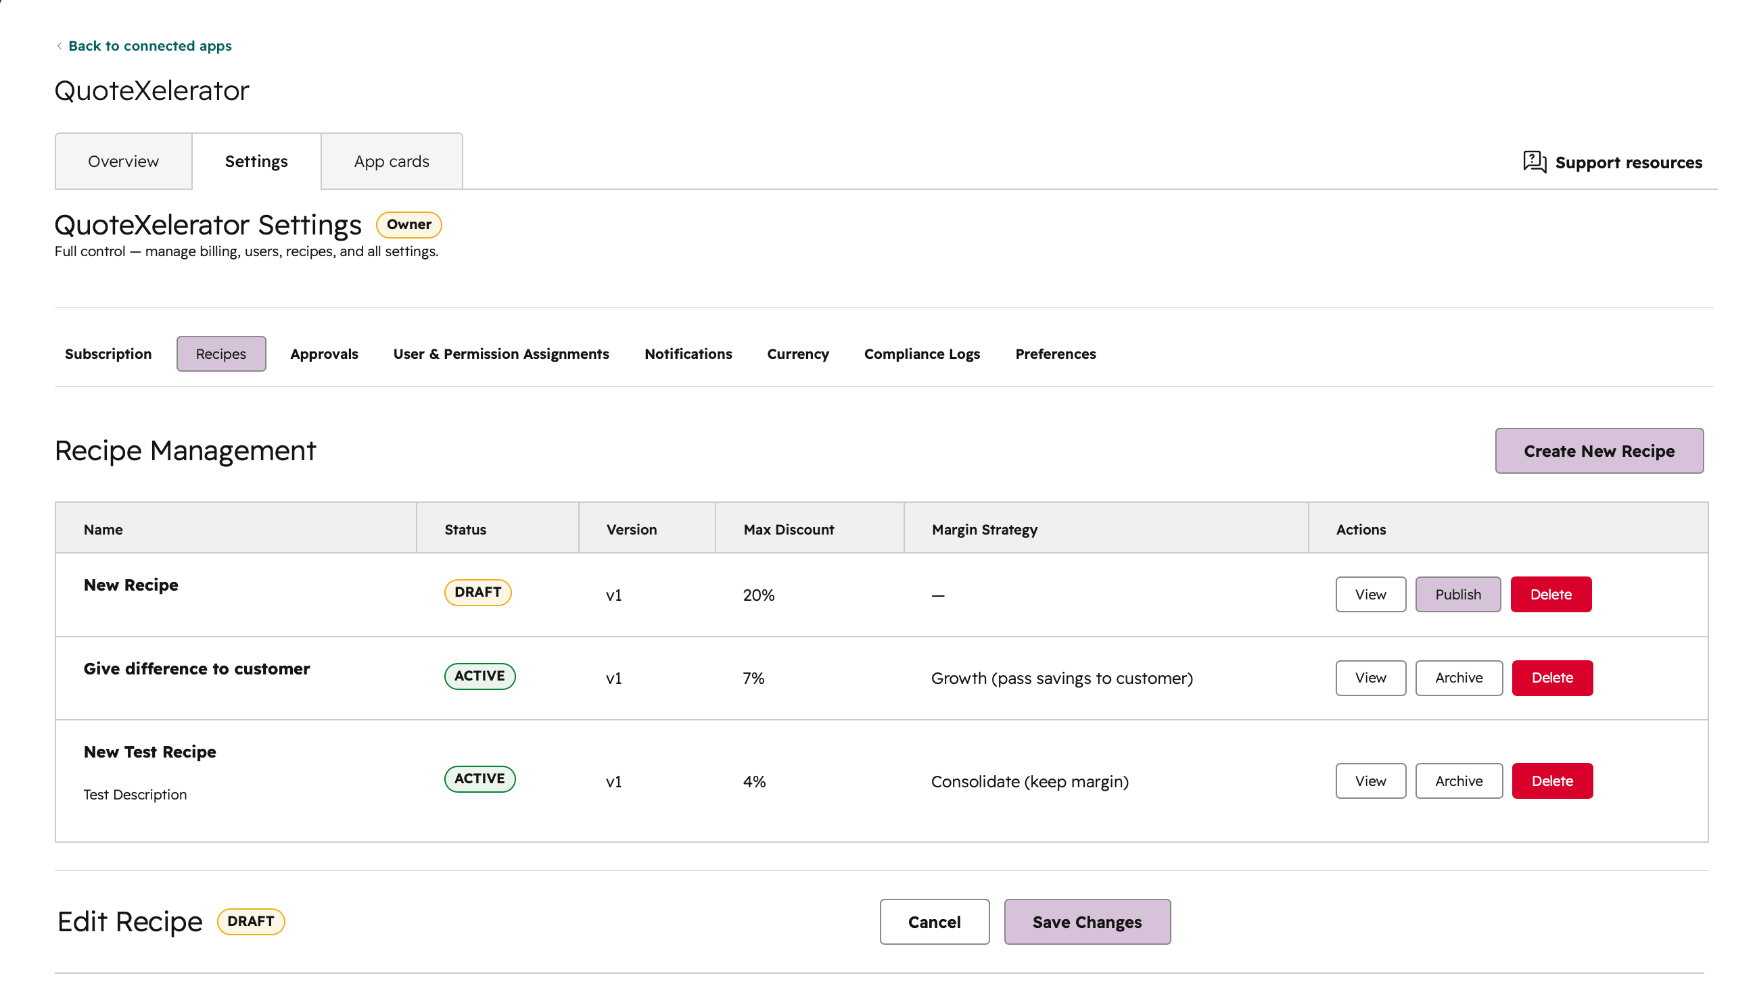View Give difference to customer recipe
The height and width of the screenshot is (986, 1755).
click(x=1370, y=678)
